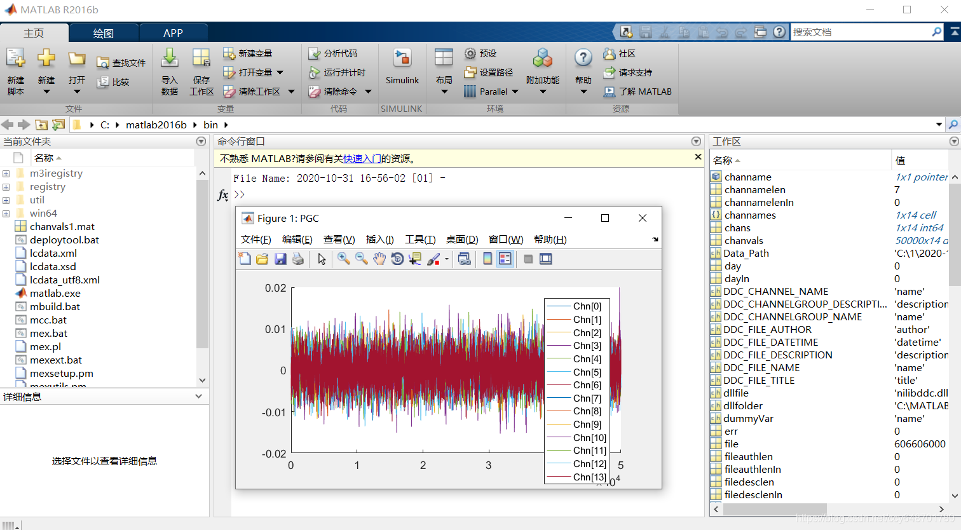The width and height of the screenshot is (961, 530).
Task: Toggle the Zoom In tool in Figure toolbar
Action: pos(344,259)
